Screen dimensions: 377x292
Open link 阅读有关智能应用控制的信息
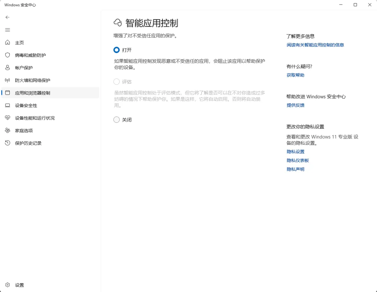(x=315, y=45)
